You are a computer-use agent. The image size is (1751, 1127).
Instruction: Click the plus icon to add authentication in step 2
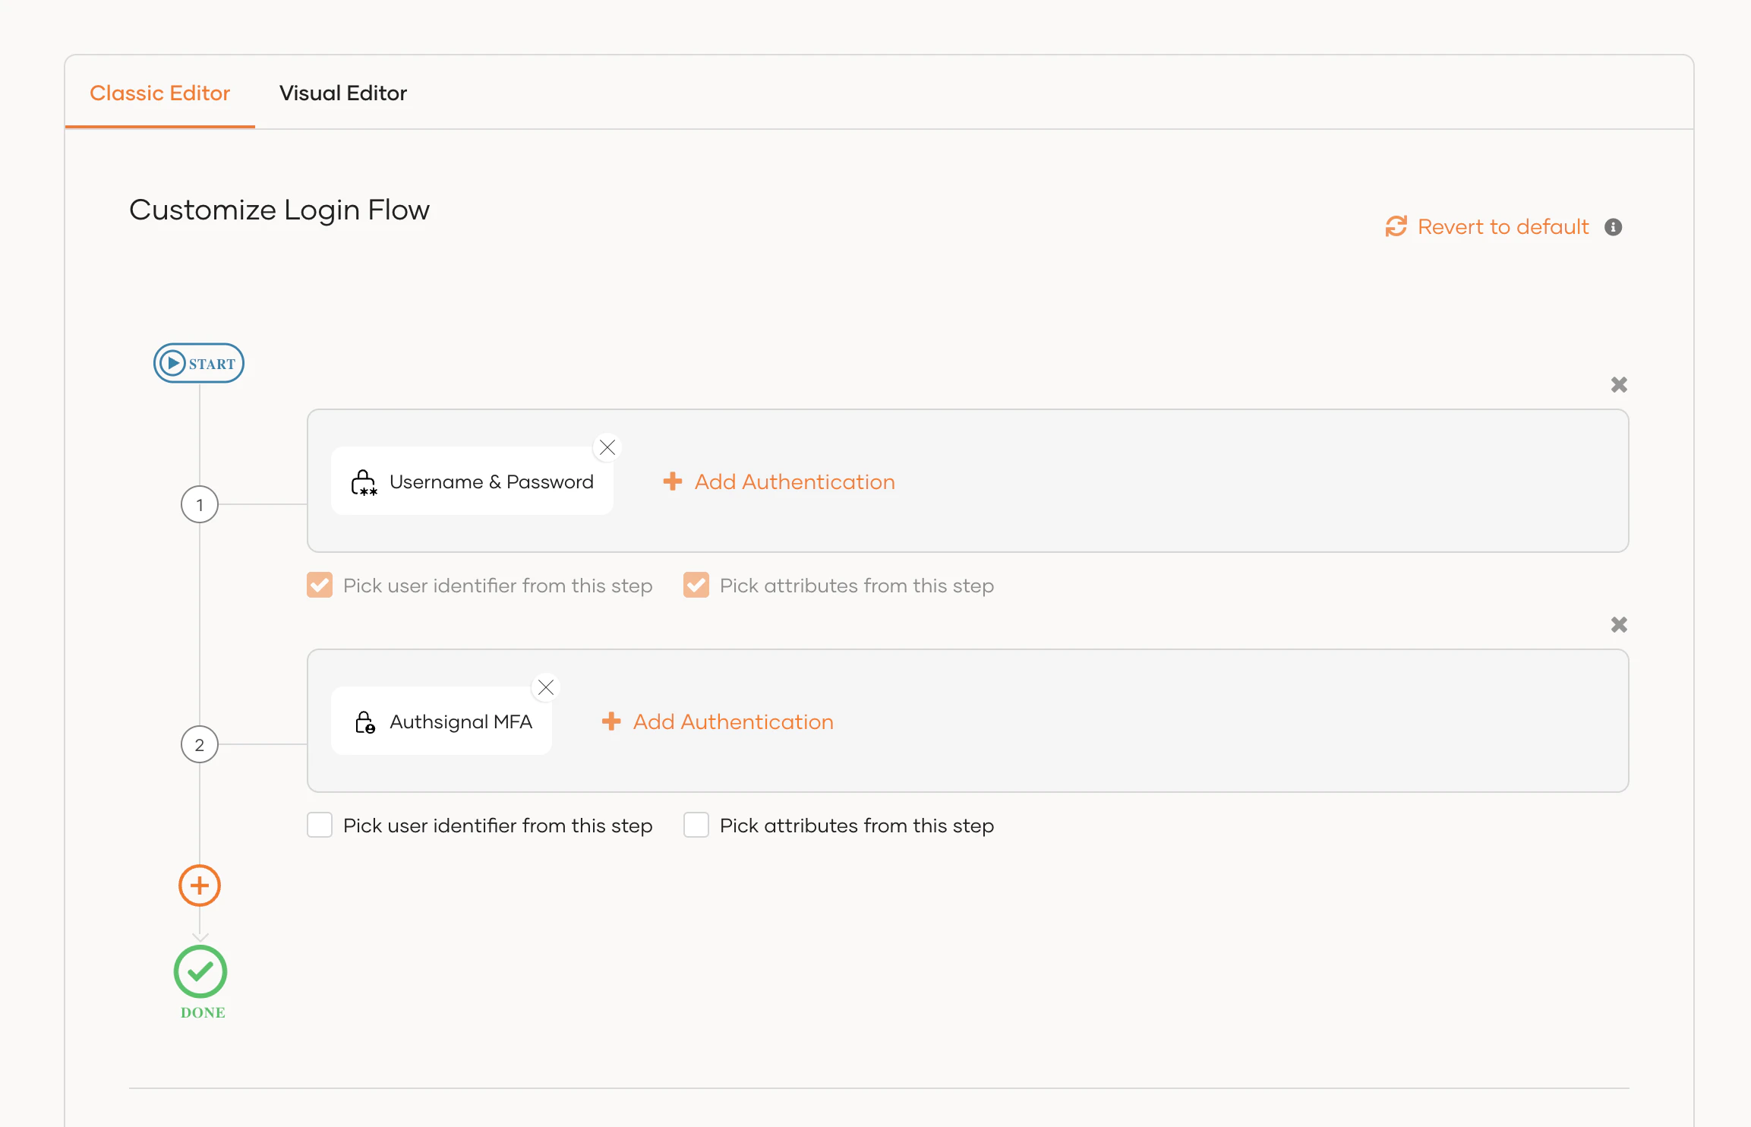pyautogui.click(x=611, y=721)
